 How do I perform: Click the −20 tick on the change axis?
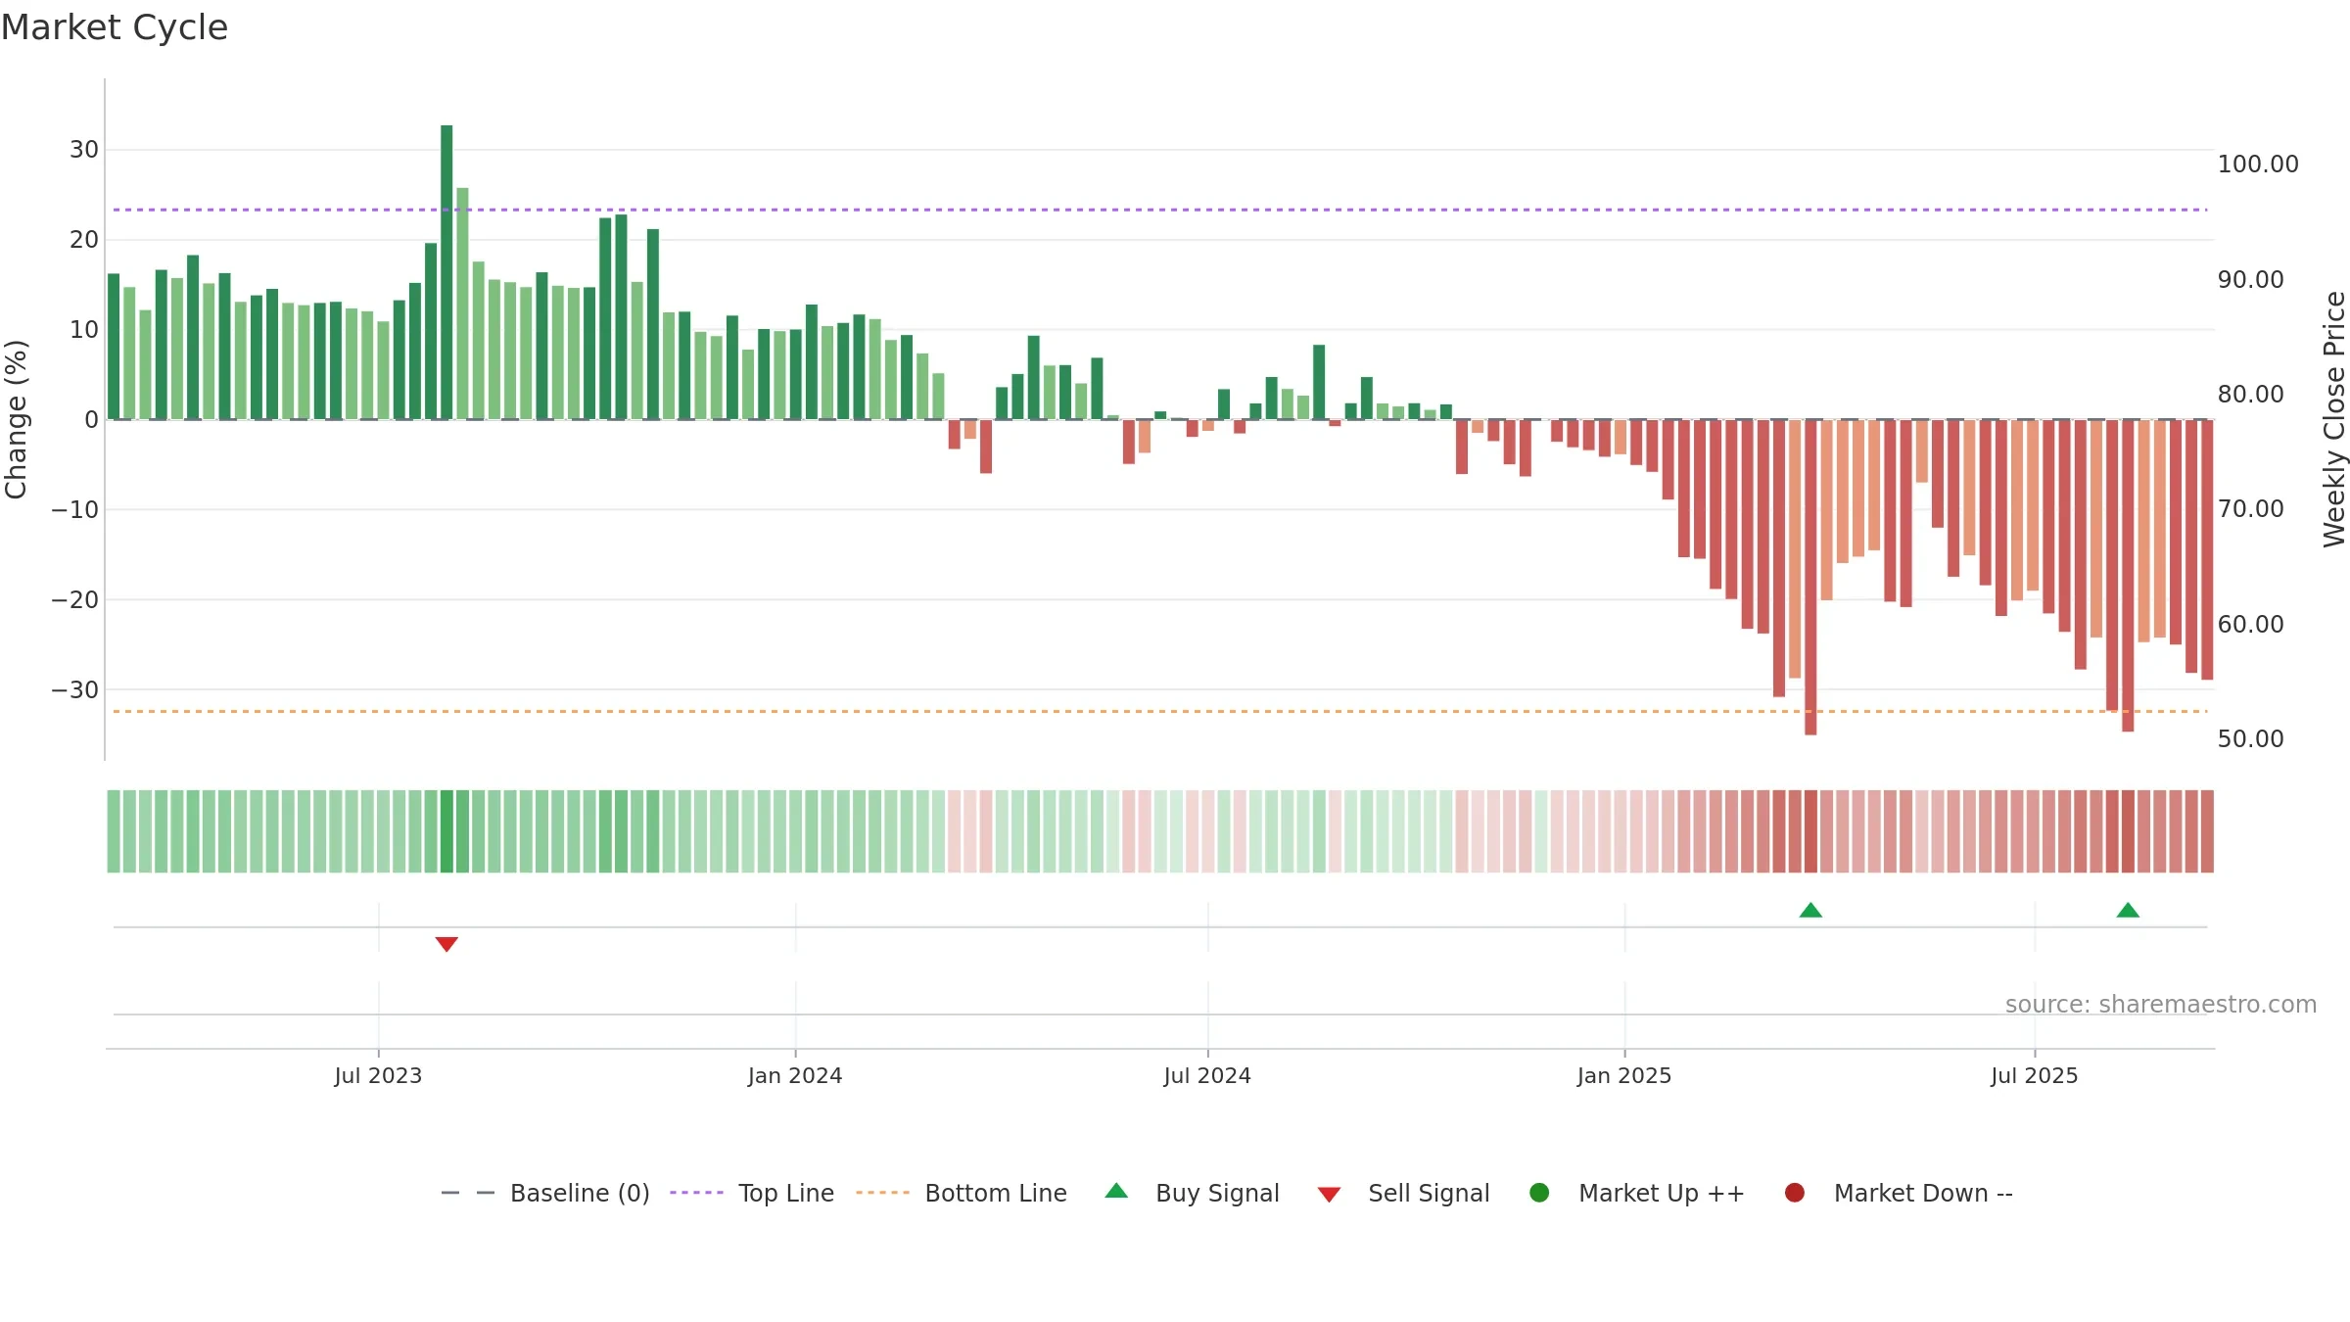pyautogui.click(x=75, y=599)
